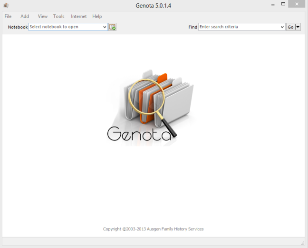This screenshot has height=248, width=308.
Task: Open the Tools menu
Action: 59,16
